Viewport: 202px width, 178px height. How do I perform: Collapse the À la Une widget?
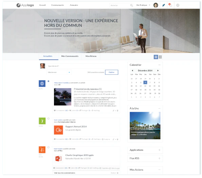pyautogui.click(x=159, y=108)
